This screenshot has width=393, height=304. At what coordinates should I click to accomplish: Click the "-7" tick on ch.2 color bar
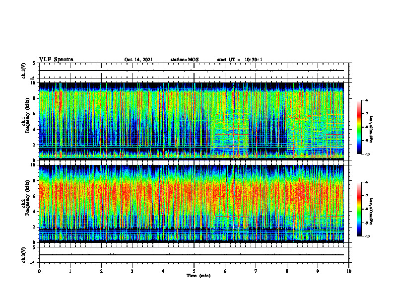[366, 196]
